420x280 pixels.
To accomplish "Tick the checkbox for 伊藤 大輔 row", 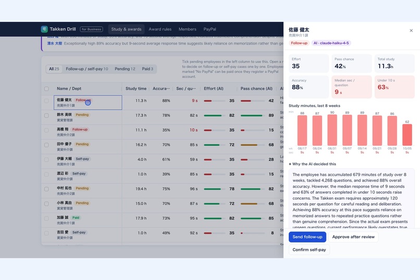I will tap(46, 160).
